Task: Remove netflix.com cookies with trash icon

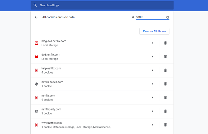Action: (x=165, y=98)
